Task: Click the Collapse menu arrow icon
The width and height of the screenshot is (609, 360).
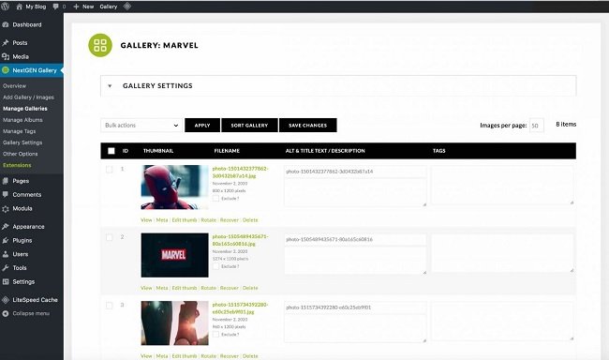Action: coord(6,313)
